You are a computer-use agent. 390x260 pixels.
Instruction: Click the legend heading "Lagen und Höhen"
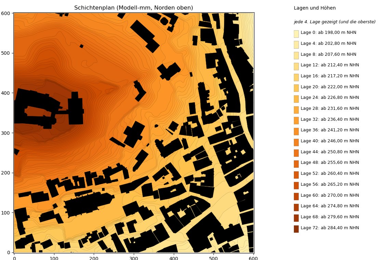pos(315,8)
